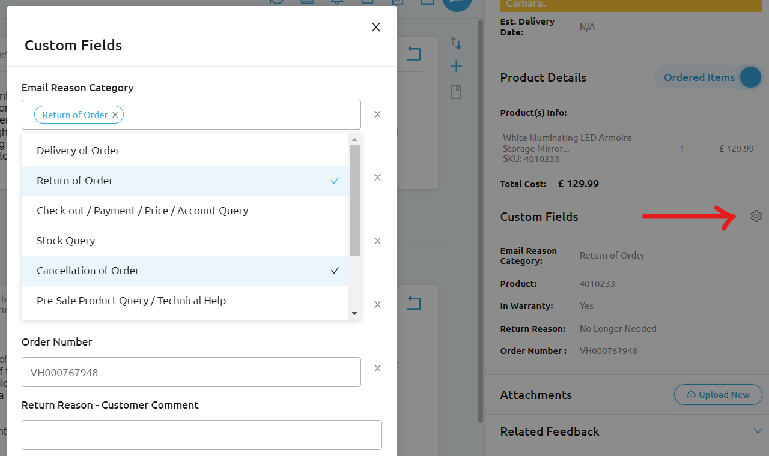Image resolution: width=769 pixels, height=456 pixels.
Task: Close the Custom Fields dialog
Action: tap(376, 27)
